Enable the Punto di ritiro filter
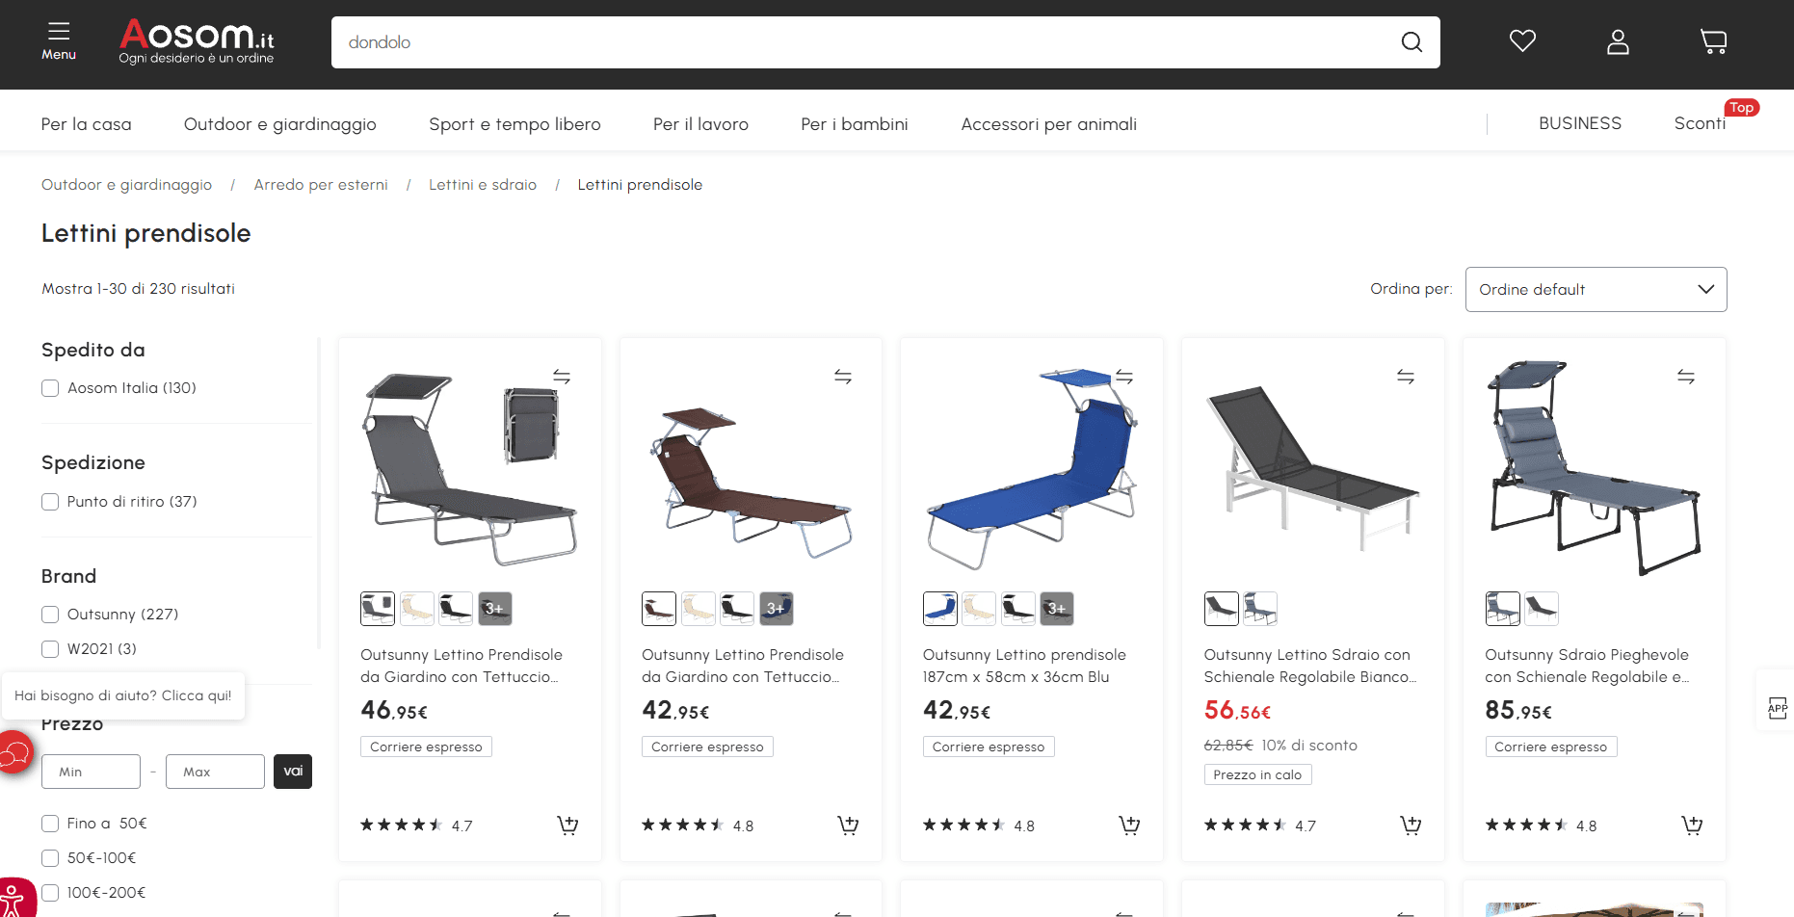The image size is (1794, 917). click(50, 502)
